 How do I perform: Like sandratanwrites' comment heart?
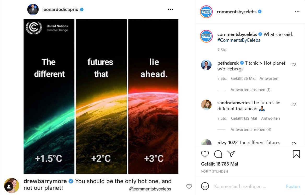click(x=294, y=104)
